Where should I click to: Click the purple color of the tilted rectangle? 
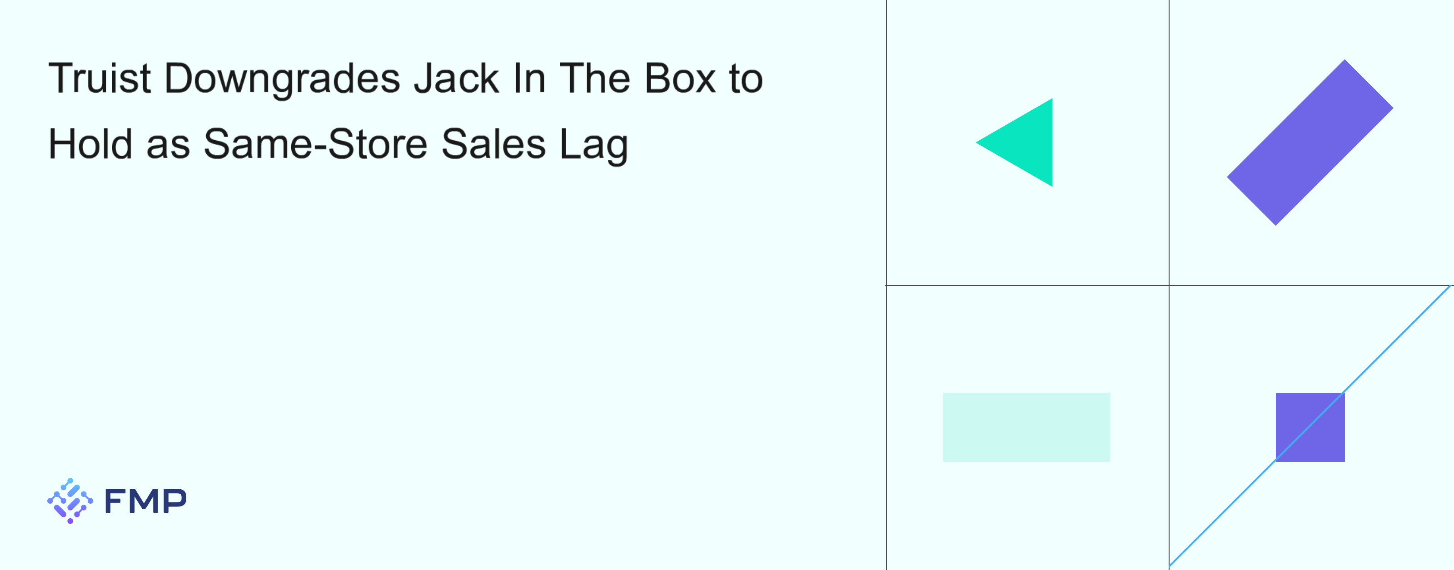coord(1310,142)
